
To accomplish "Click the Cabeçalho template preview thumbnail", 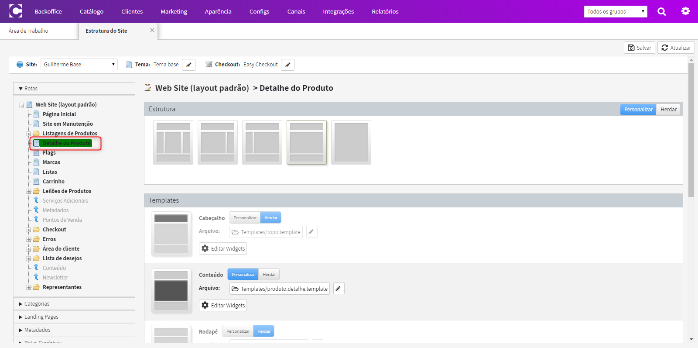I will (171, 234).
